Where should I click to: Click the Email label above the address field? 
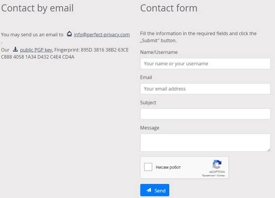tap(146, 77)
